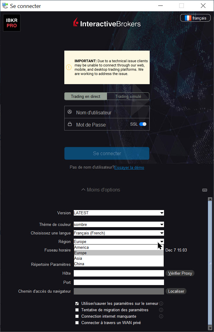Click the Dec 7 15:03 time text

(176, 250)
